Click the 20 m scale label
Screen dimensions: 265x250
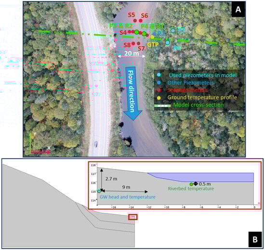[132, 53]
